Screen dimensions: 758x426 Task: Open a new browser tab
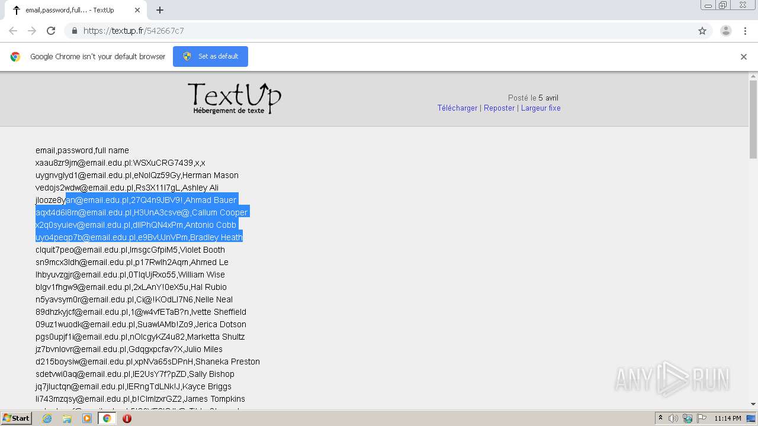point(159,10)
